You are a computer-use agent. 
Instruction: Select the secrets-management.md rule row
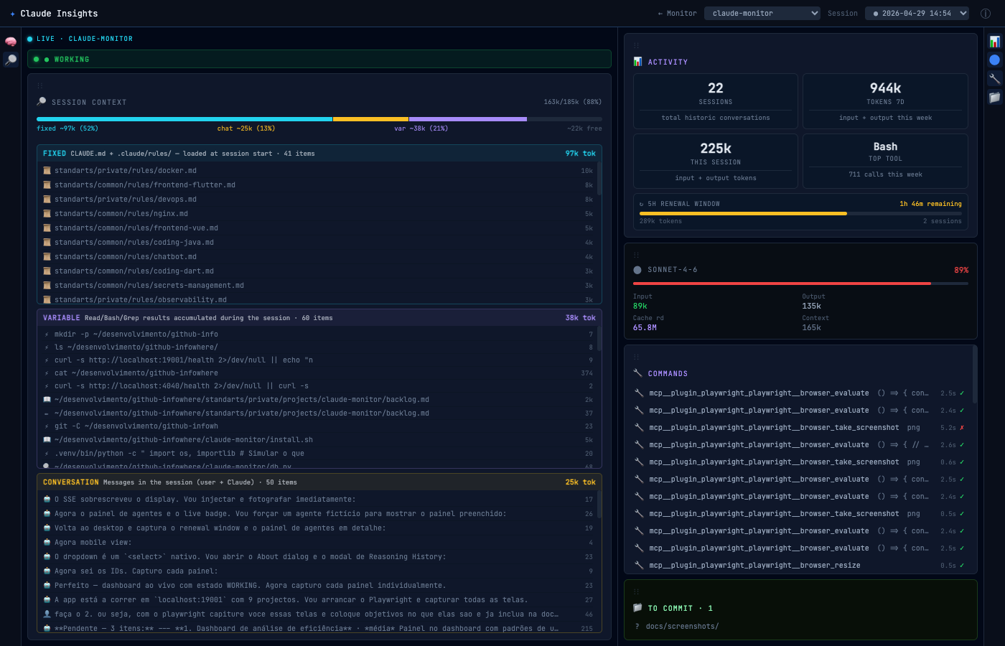[318, 286]
